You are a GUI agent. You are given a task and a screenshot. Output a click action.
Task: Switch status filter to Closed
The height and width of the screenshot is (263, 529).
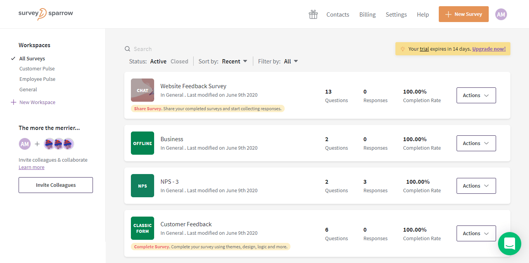[179, 61]
